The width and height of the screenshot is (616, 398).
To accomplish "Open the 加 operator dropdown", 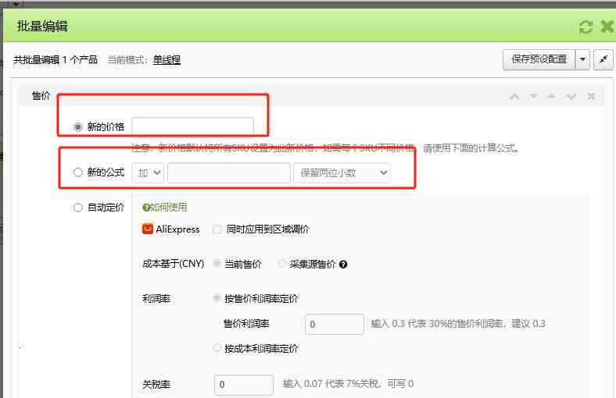I will coord(148,173).
